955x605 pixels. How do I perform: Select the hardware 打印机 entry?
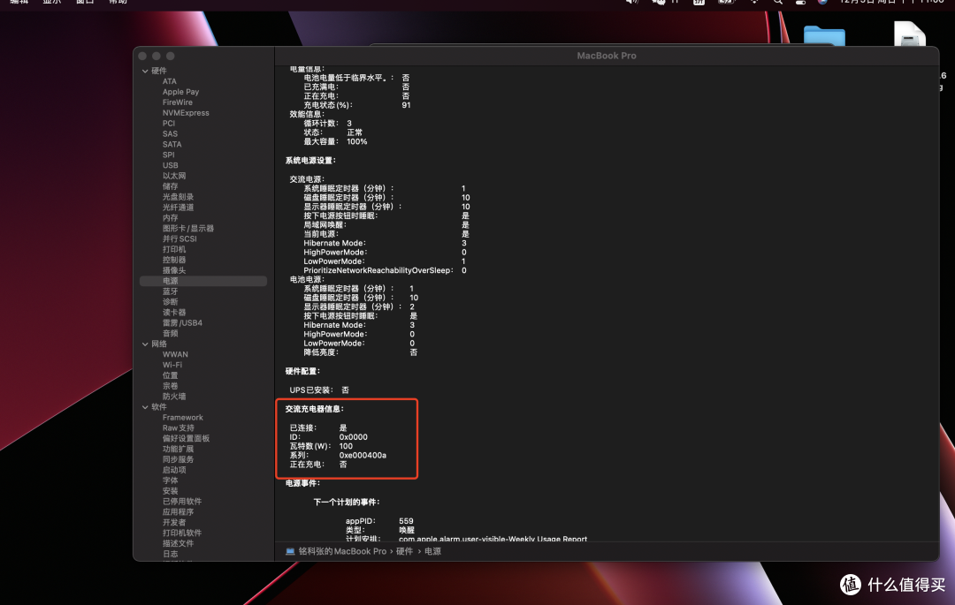pos(174,249)
